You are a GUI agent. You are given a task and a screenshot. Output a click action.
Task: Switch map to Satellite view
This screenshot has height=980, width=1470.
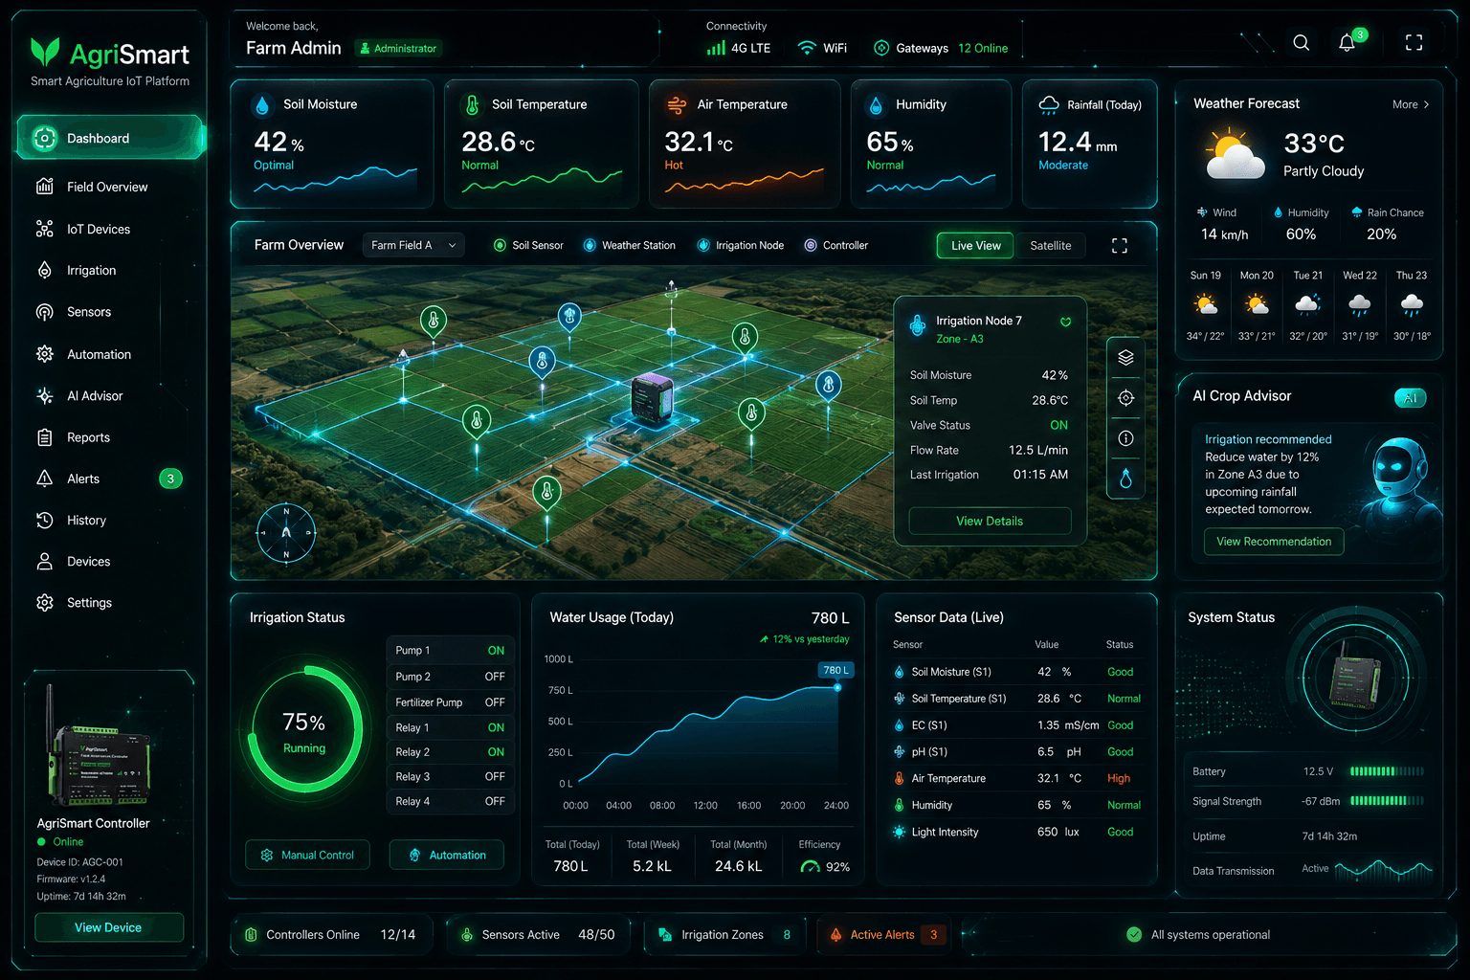point(1050,246)
